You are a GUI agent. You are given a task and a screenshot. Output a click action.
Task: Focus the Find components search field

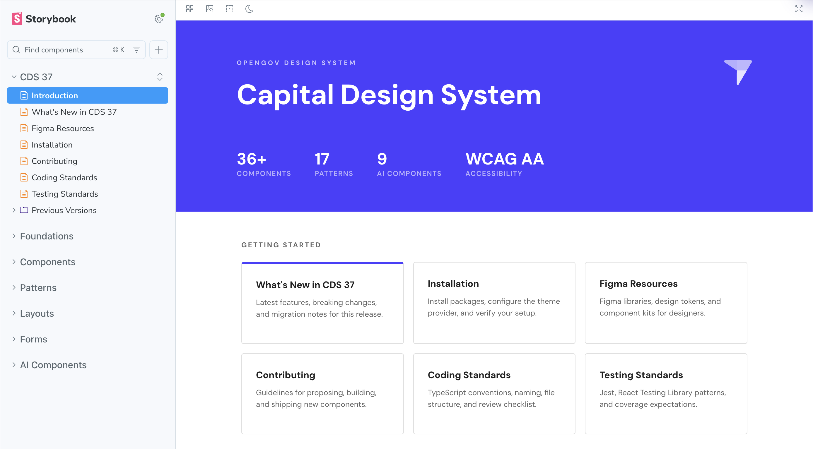76,49
